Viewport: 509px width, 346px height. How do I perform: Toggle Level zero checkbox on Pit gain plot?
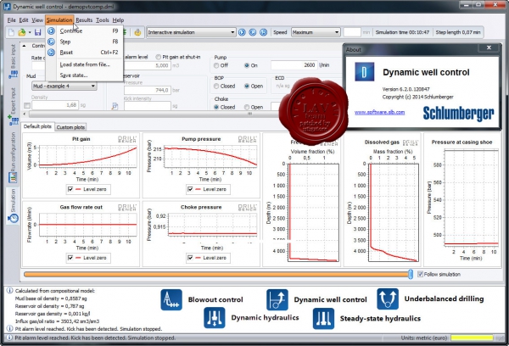(x=70, y=189)
